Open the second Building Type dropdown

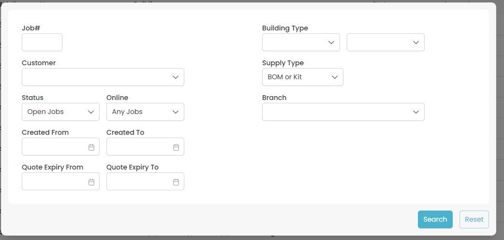pos(385,42)
